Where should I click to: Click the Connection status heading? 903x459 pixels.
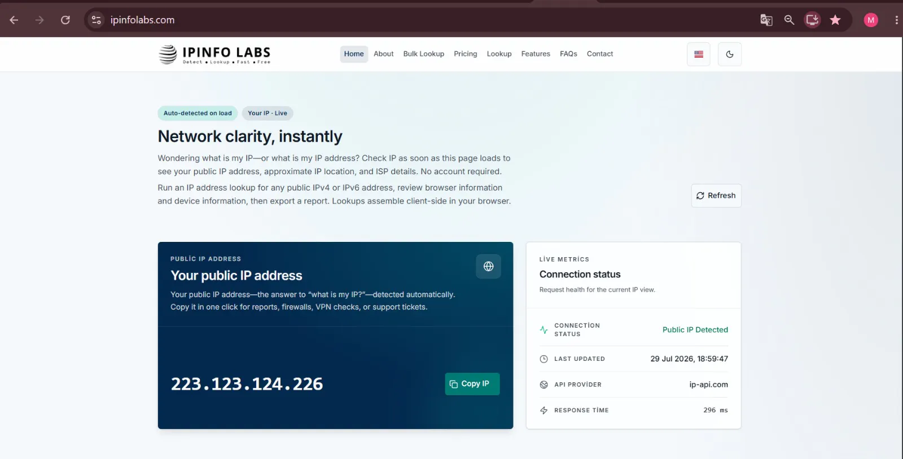point(580,275)
